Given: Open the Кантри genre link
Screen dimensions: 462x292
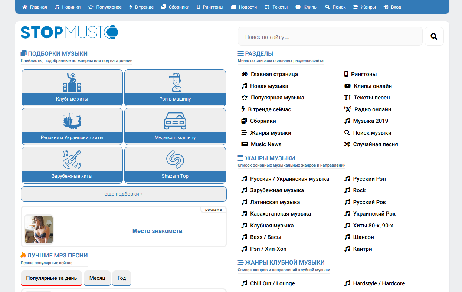Looking at the screenshot, I should click(x=363, y=249).
